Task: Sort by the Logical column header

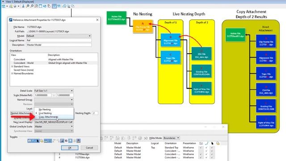Action: click(x=155, y=143)
